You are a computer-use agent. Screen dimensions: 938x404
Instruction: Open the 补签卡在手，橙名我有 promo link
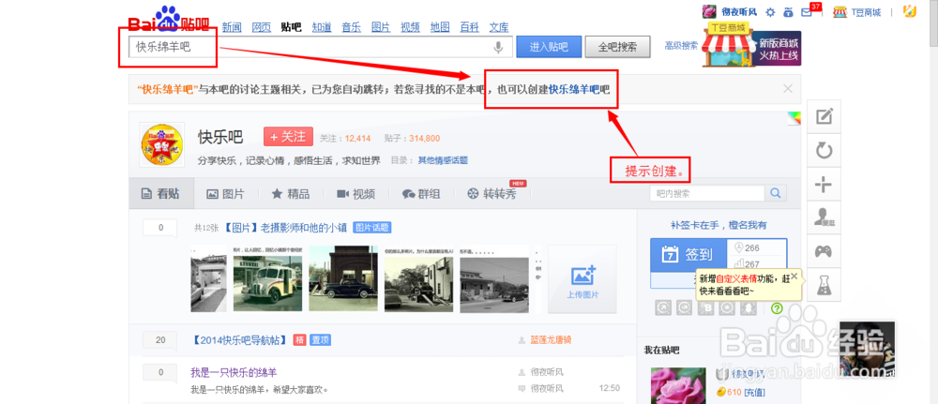pyautogui.click(x=719, y=225)
